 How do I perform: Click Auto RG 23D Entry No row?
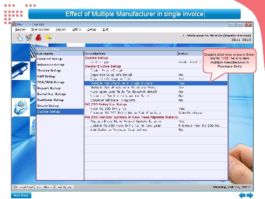(156, 109)
